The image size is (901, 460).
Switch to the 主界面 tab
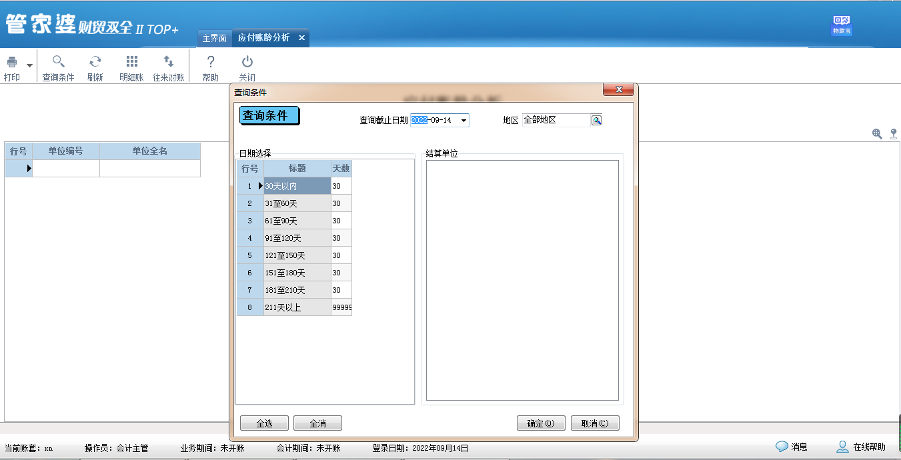(215, 38)
